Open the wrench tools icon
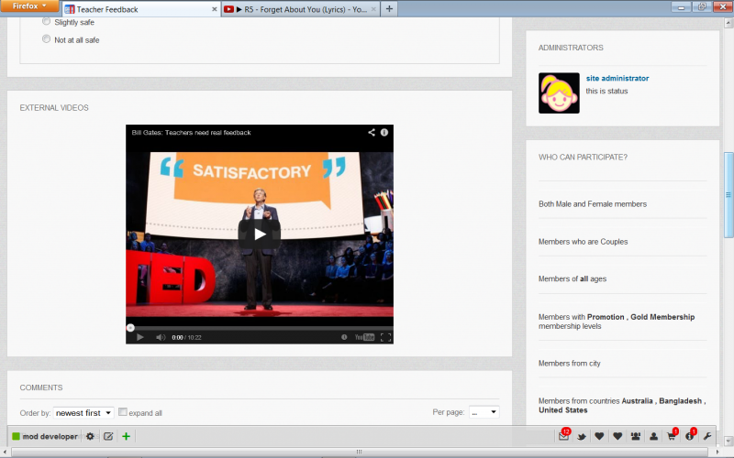The image size is (734, 458). click(x=707, y=436)
